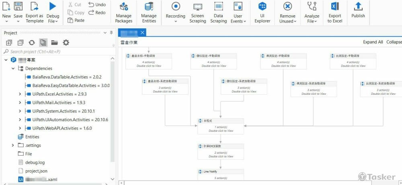Select the 出貨設定-手動選擇 sequence node
Screen dimensions: 402x185
click(353, 61)
